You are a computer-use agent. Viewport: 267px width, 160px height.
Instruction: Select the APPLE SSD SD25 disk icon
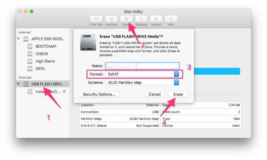pos(26,39)
